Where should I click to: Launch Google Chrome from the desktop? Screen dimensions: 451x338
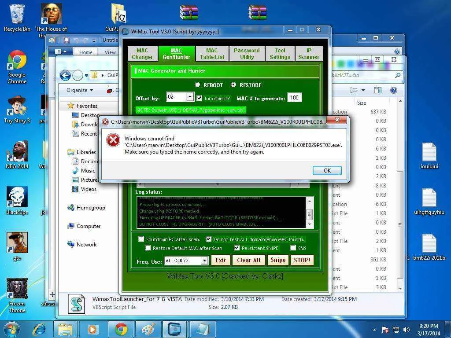tap(17, 67)
